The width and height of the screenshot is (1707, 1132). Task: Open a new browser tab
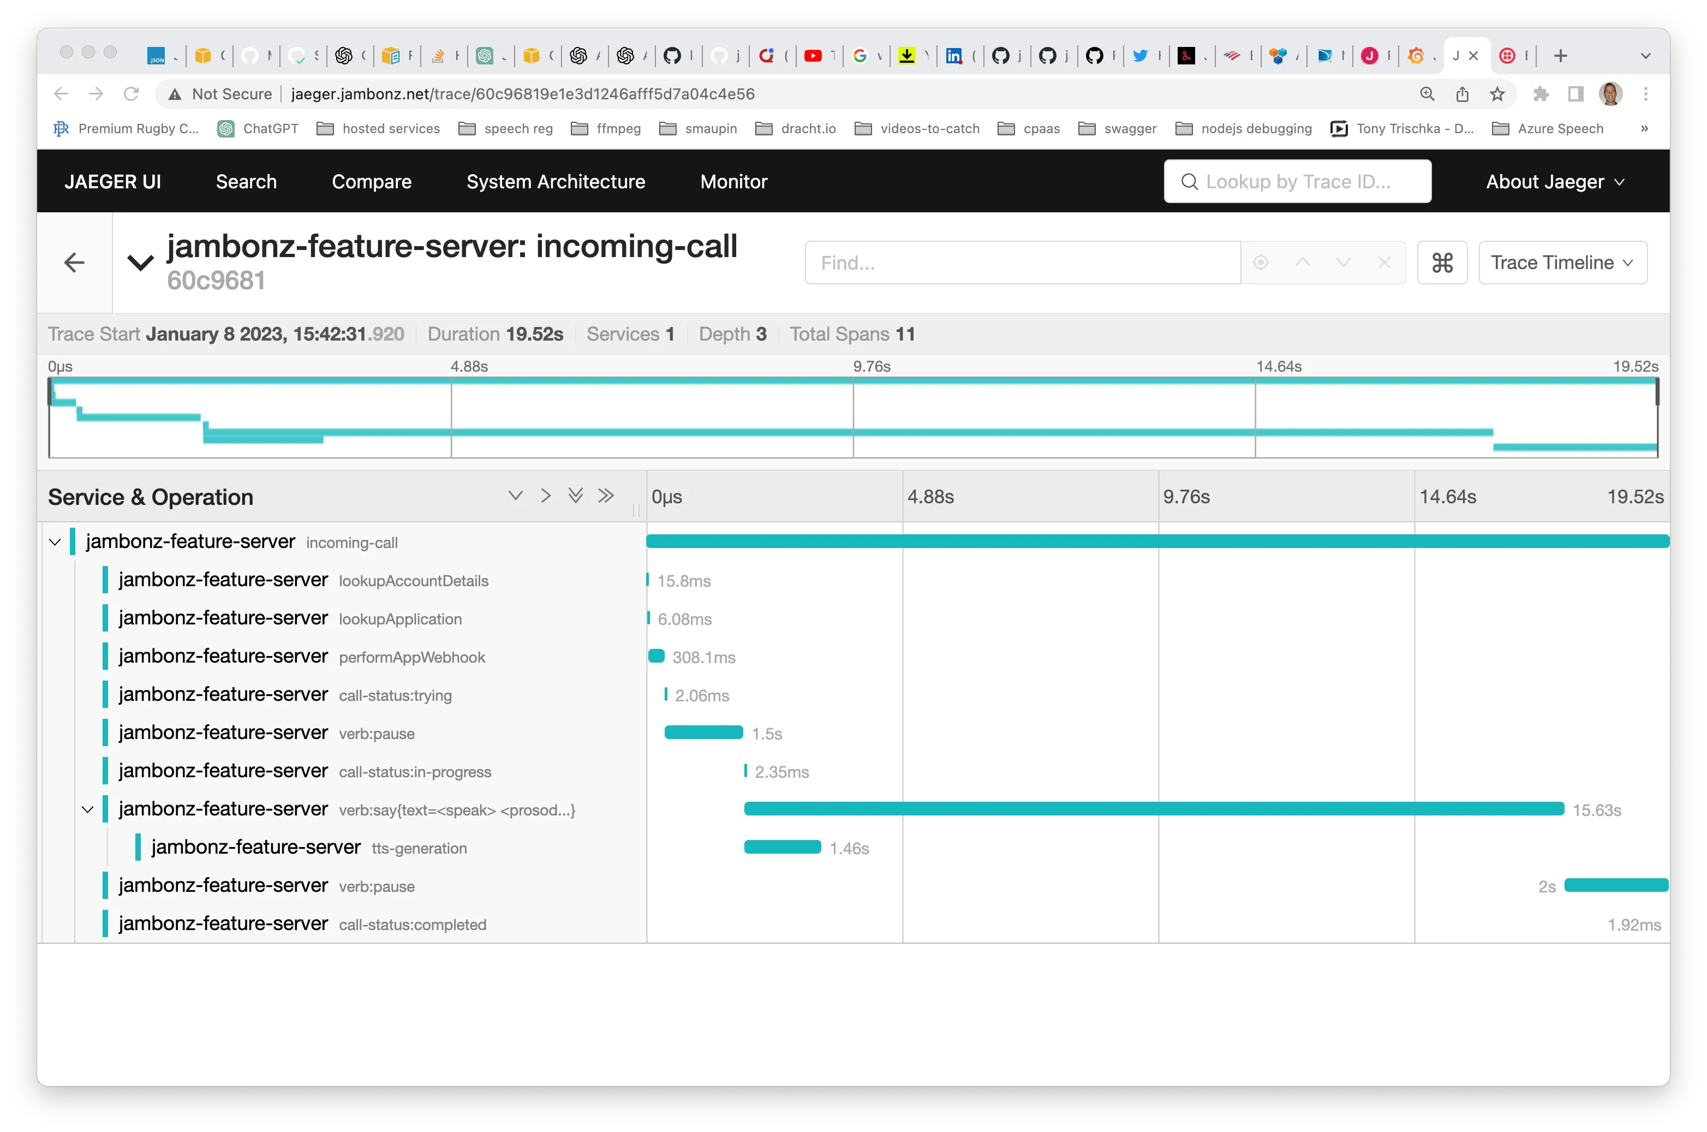pos(1561,56)
